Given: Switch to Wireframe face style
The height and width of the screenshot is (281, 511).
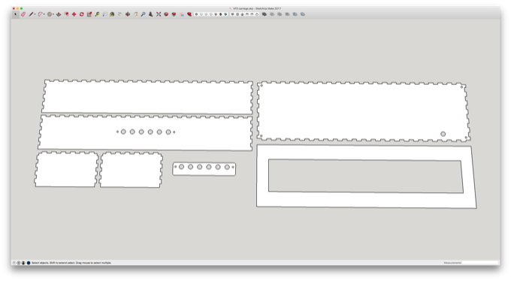Looking at the screenshot, I should 207,14.
